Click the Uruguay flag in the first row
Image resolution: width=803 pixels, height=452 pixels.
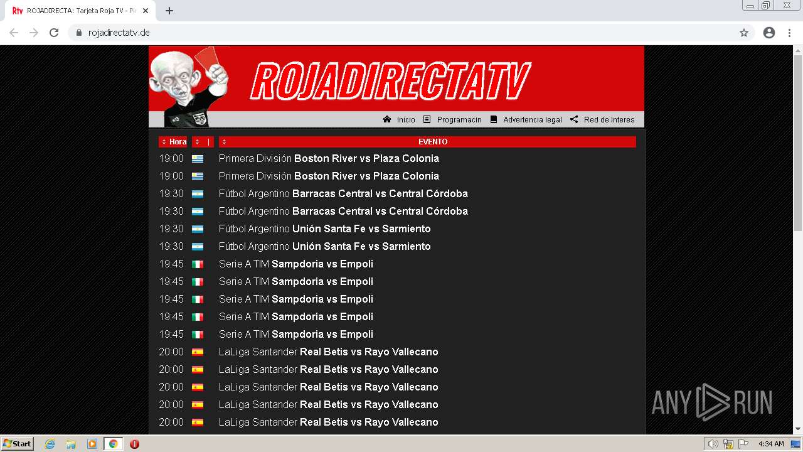(198, 159)
